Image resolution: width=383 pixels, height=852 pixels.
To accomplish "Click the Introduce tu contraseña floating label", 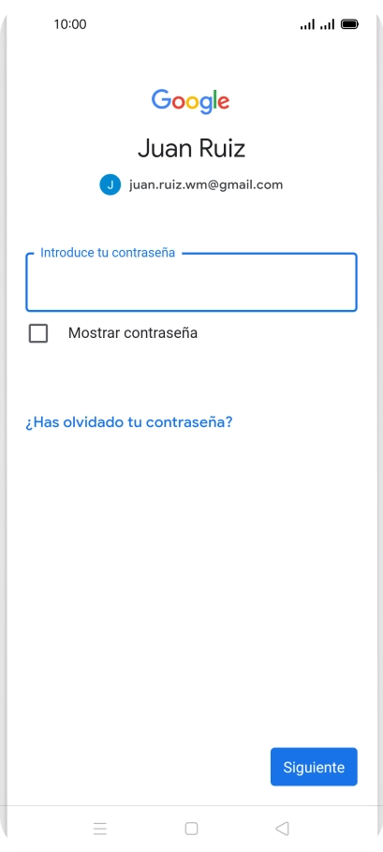I will [x=108, y=253].
